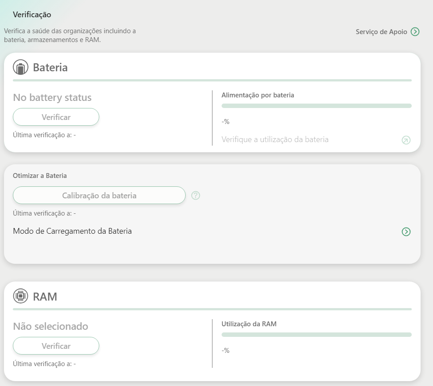
Task: Click the No battery status text
Action: pyautogui.click(x=52, y=97)
